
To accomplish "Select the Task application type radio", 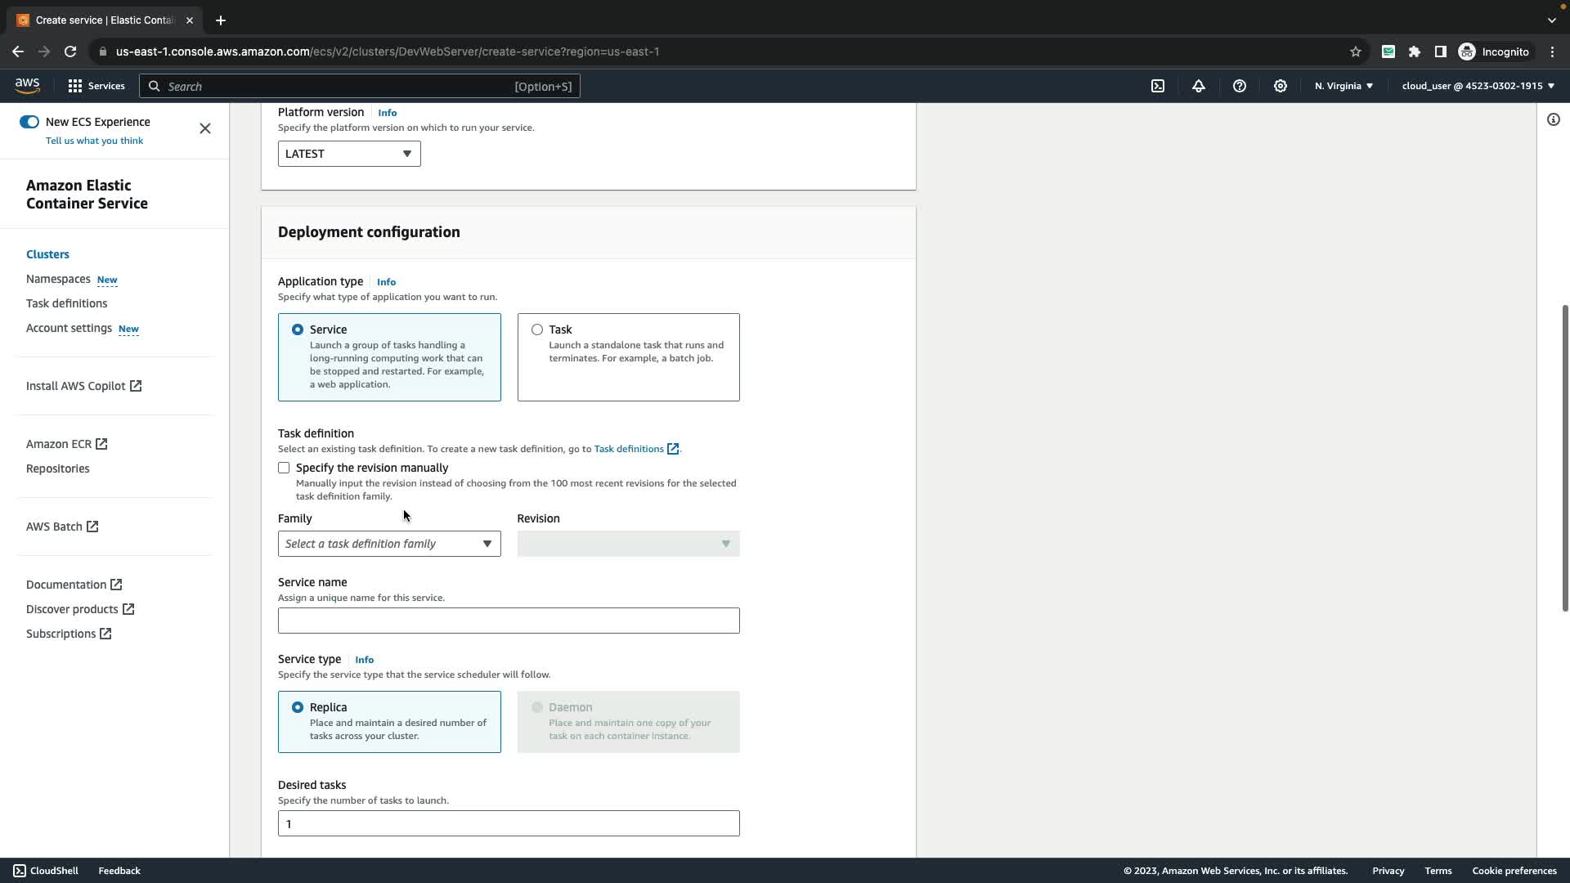I will click(537, 329).
